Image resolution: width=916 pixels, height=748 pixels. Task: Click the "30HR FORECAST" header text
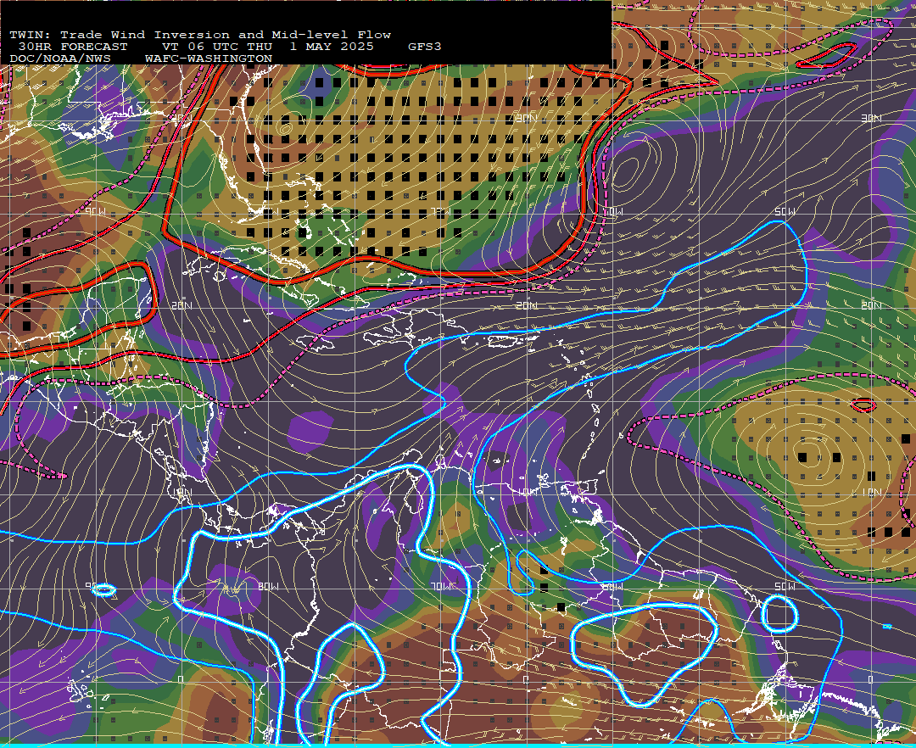pyautogui.click(x=72, y=47)
